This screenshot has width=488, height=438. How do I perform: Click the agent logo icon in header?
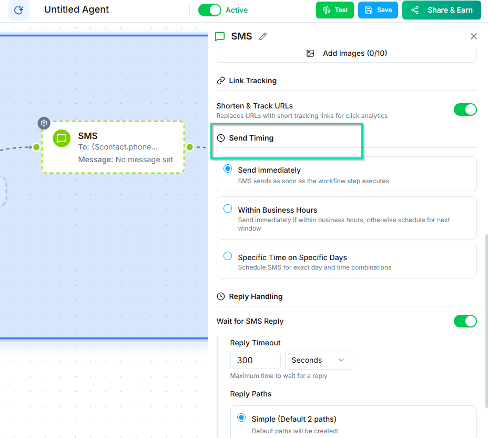pos(19,10)
